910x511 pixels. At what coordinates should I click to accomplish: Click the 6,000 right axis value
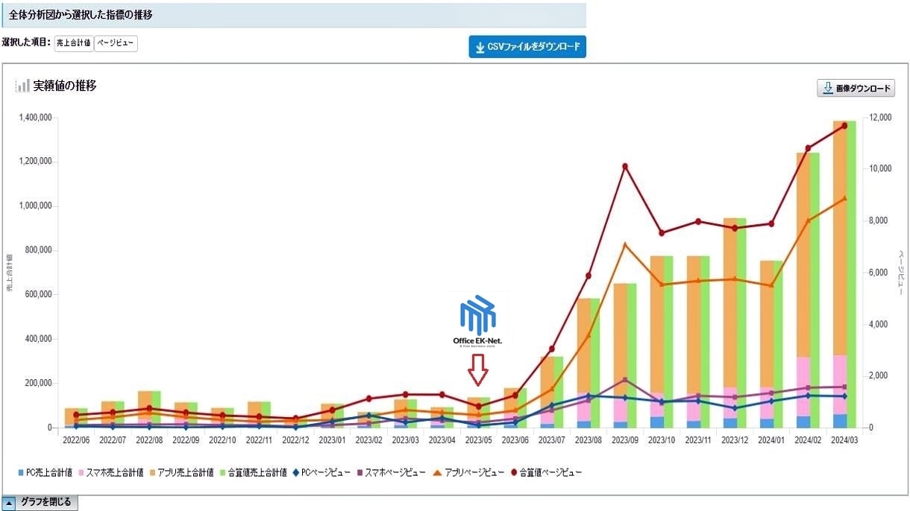tap(879, 273)
